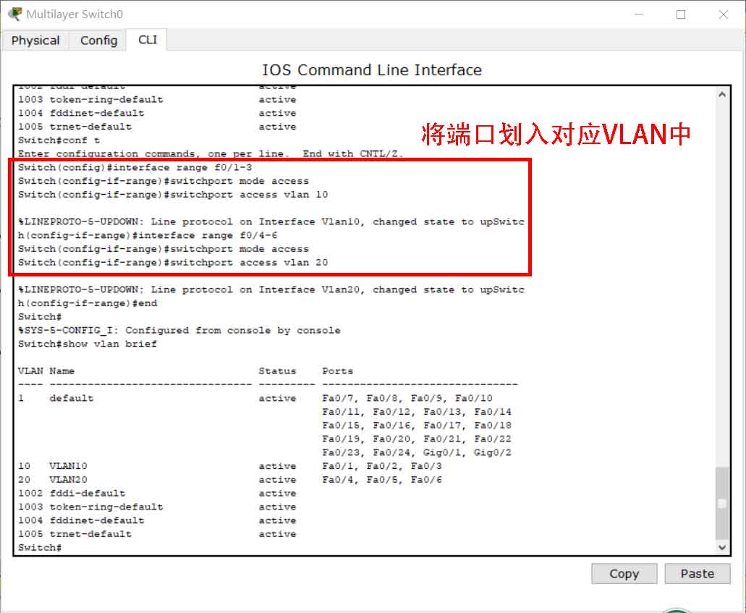The width and height of the screenshot is (746, 613).
Task: Maximize the Multilayer Switch0 window
Action: coord(681,14)
